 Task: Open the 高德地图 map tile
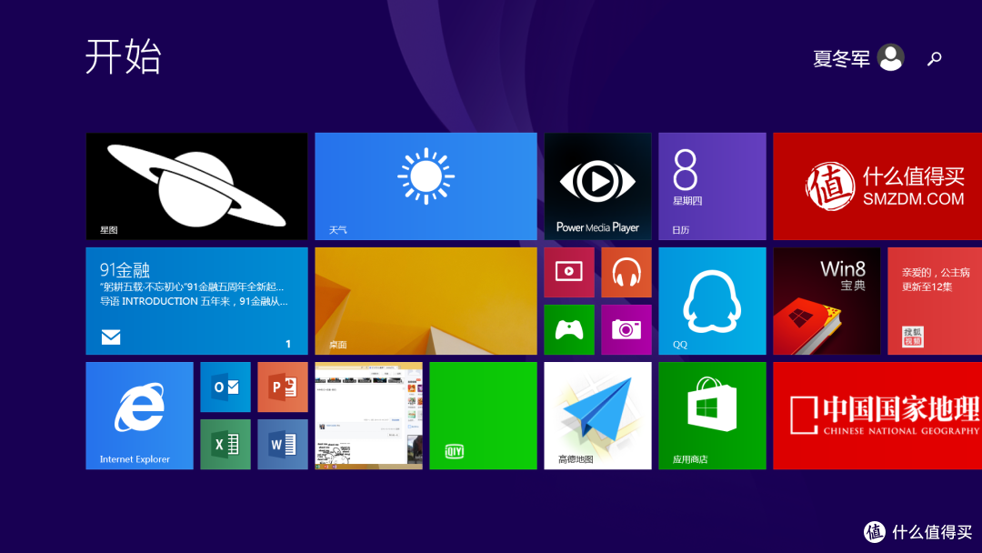point(597,416)
